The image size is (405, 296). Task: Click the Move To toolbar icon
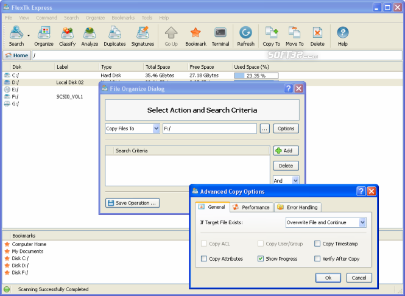[x=294, y=33]
